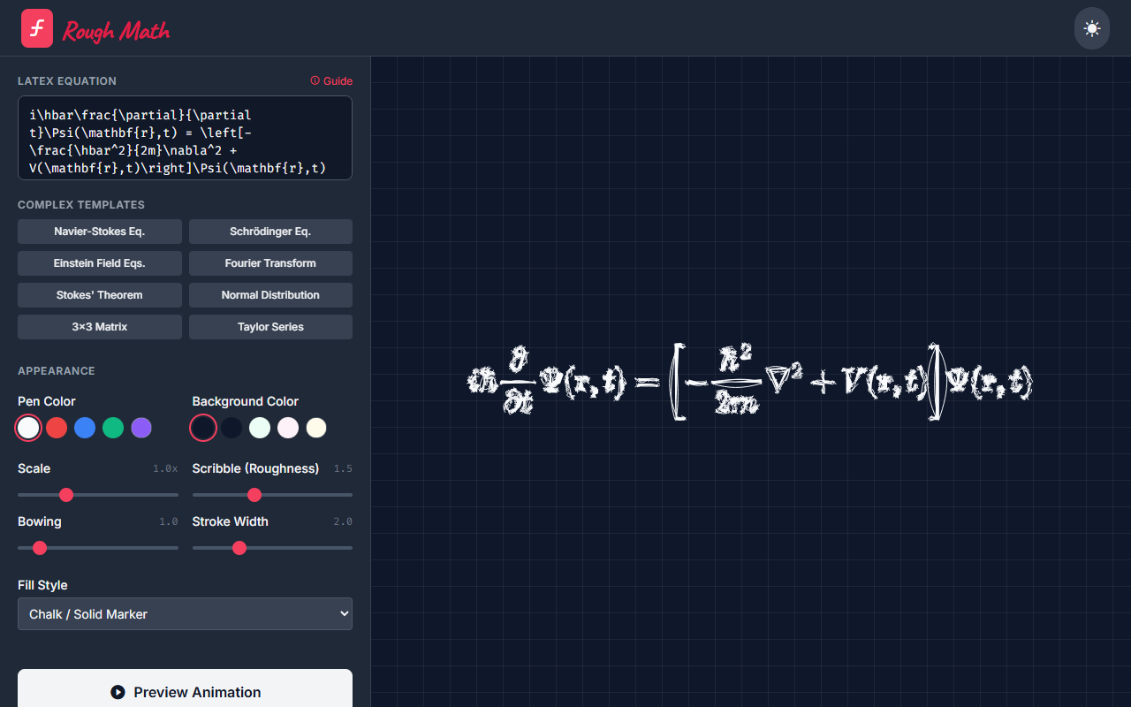Screen dimensions: 1131x707
Task: Insert the 3×3 Matrix template
Action: click(x=99, y=326)
